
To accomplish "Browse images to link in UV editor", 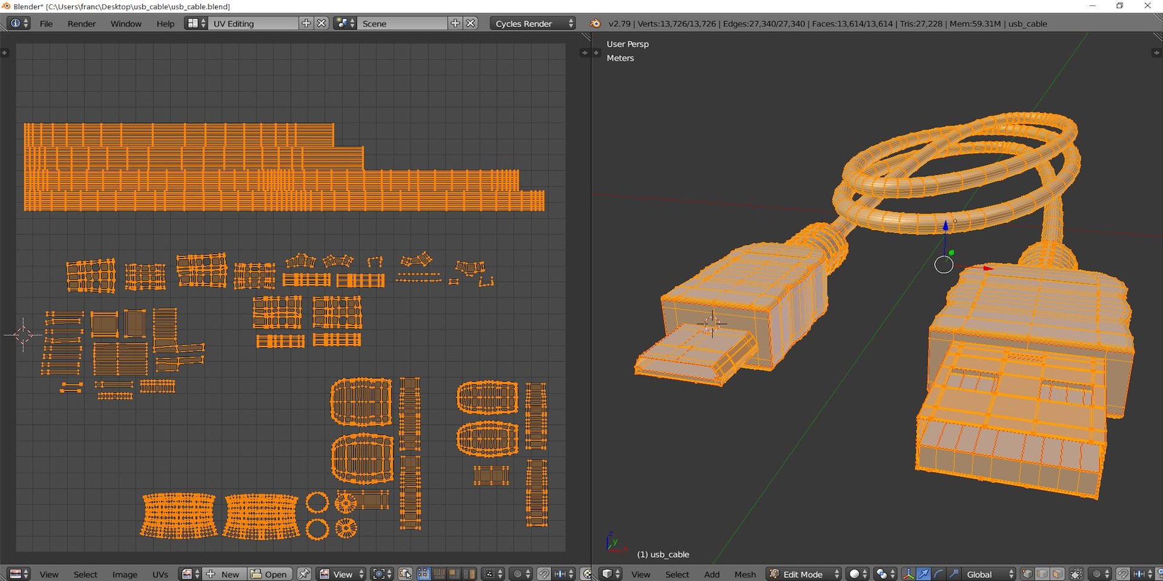I will (x=190, y=574).
